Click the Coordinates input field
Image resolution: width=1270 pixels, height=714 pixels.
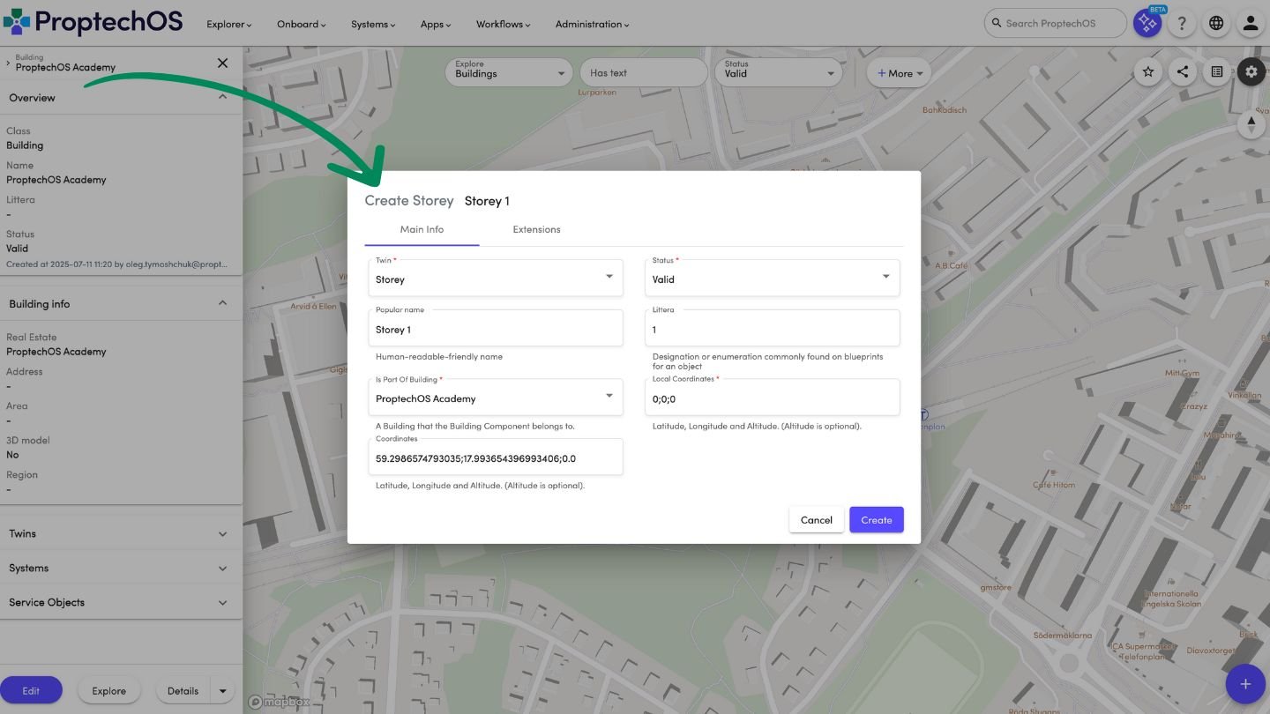pos(496,457)
